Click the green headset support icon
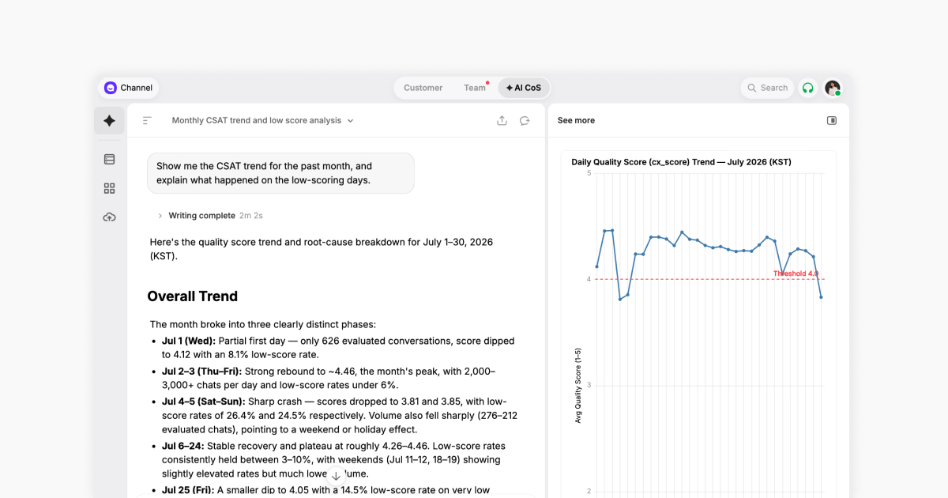Image resolution: width=948 pixels, height=498 pixels. pos(807,88)
